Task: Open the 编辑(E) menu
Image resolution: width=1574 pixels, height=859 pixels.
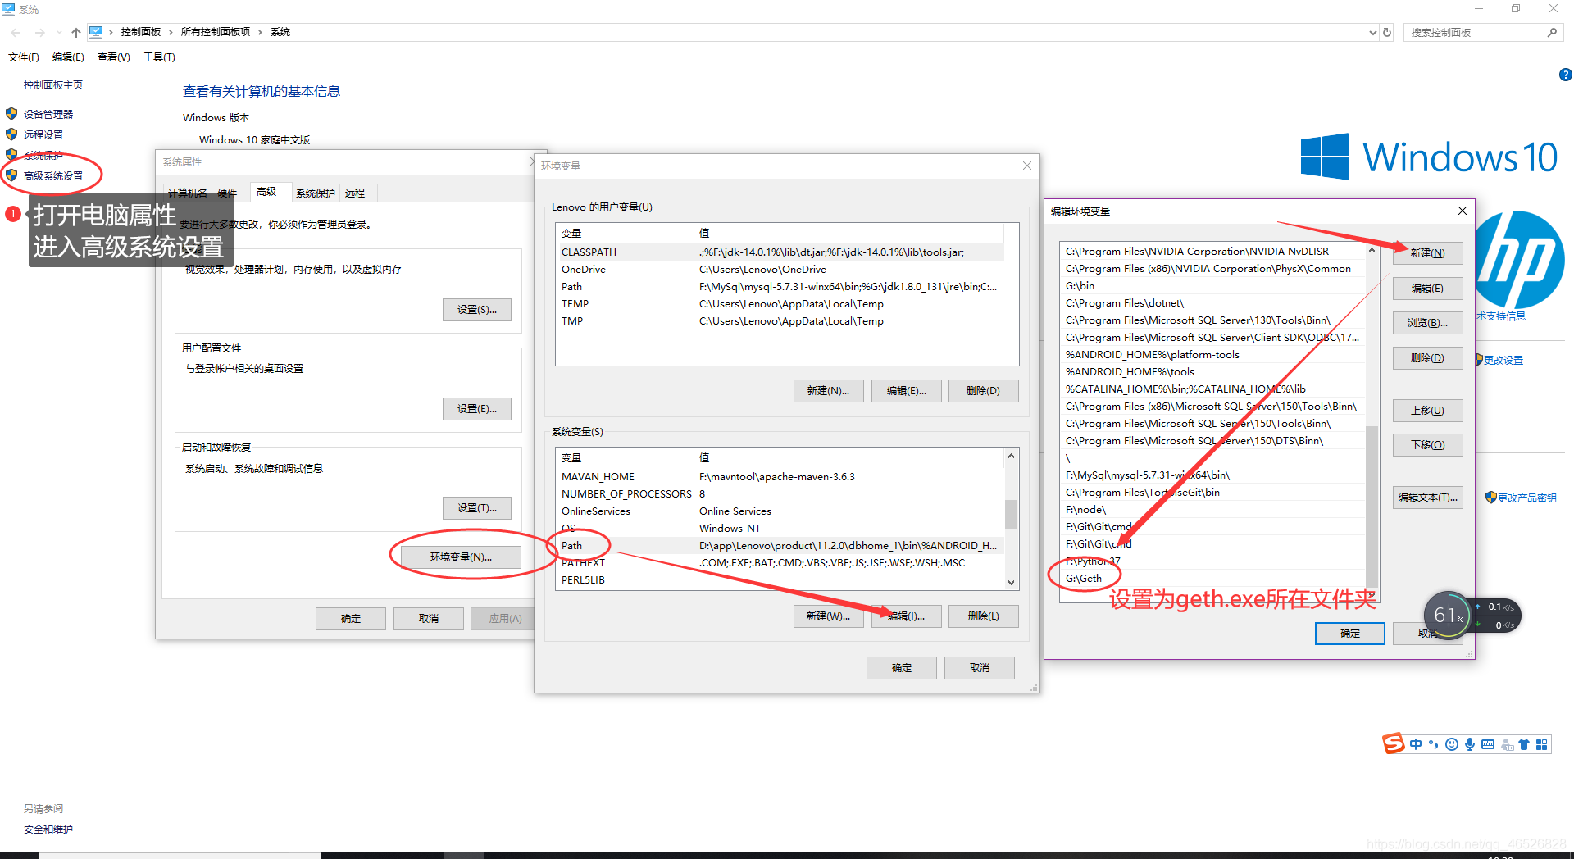Action: pos(68,57)
